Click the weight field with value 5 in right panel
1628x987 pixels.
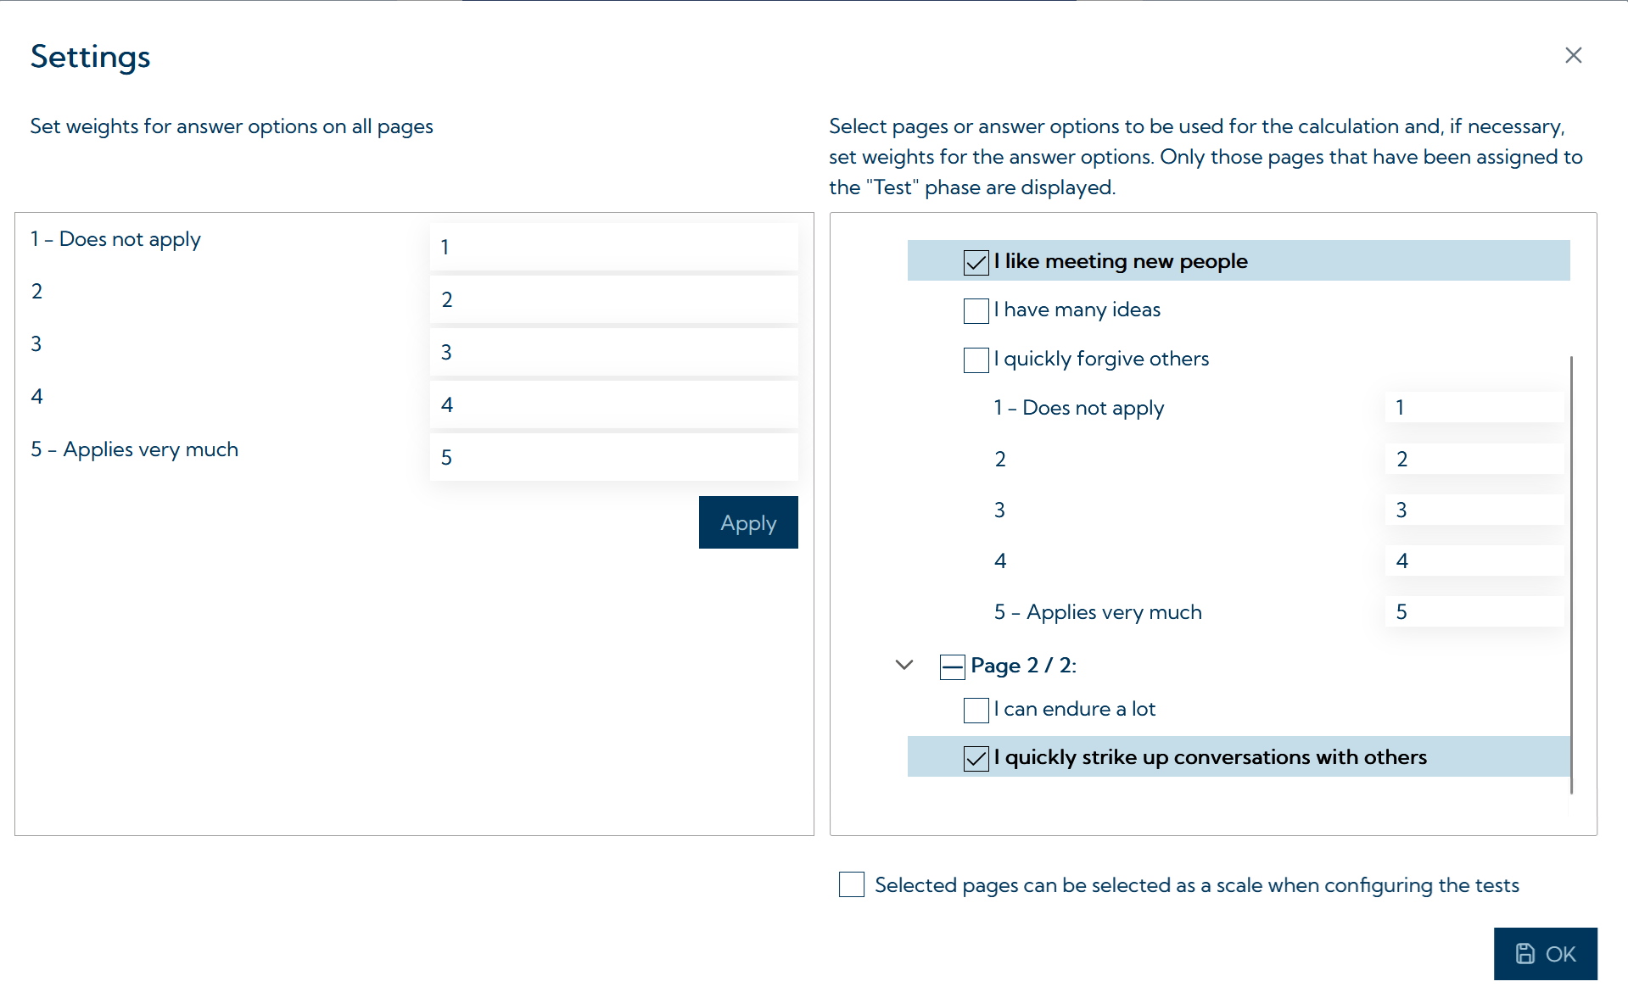[x=1474, y=611]
